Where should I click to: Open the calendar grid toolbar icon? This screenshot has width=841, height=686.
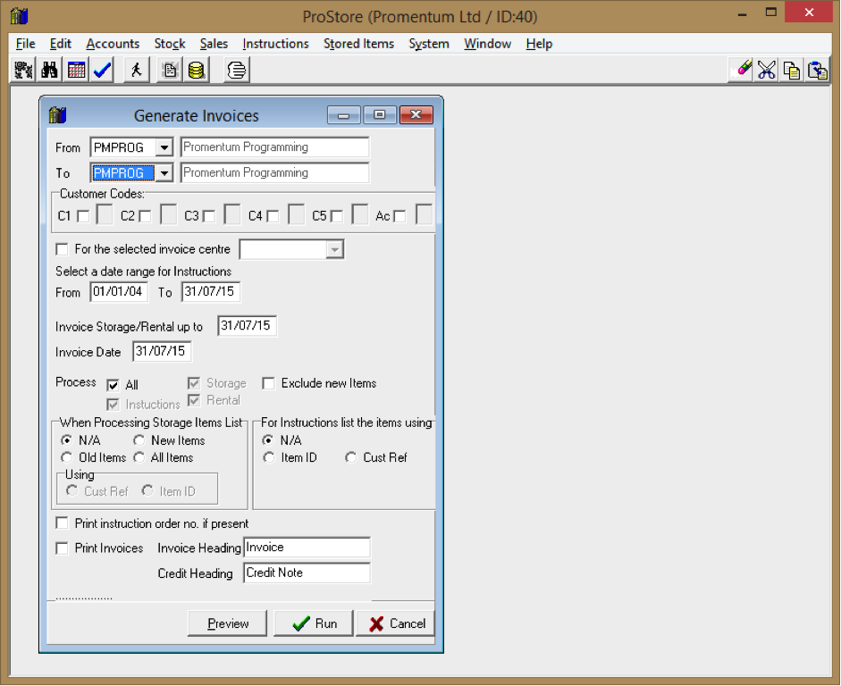(76, 71)
